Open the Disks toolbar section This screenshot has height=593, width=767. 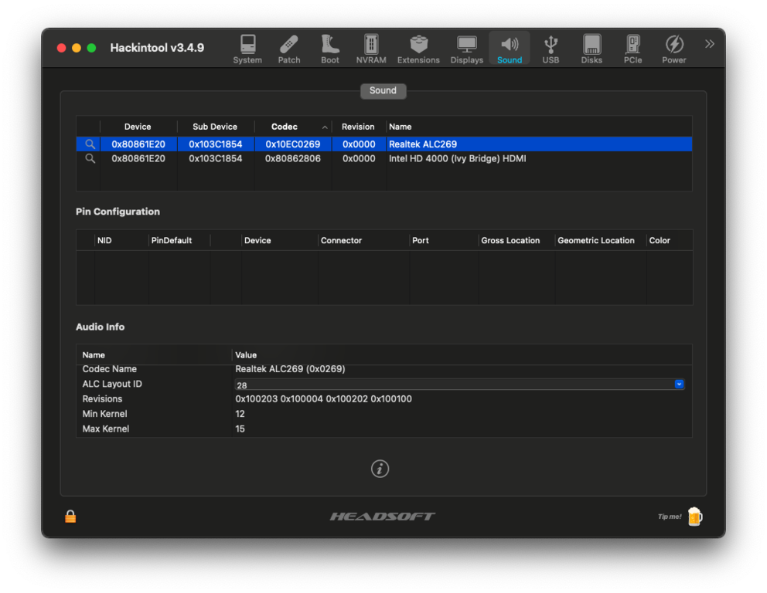point(591,49)
